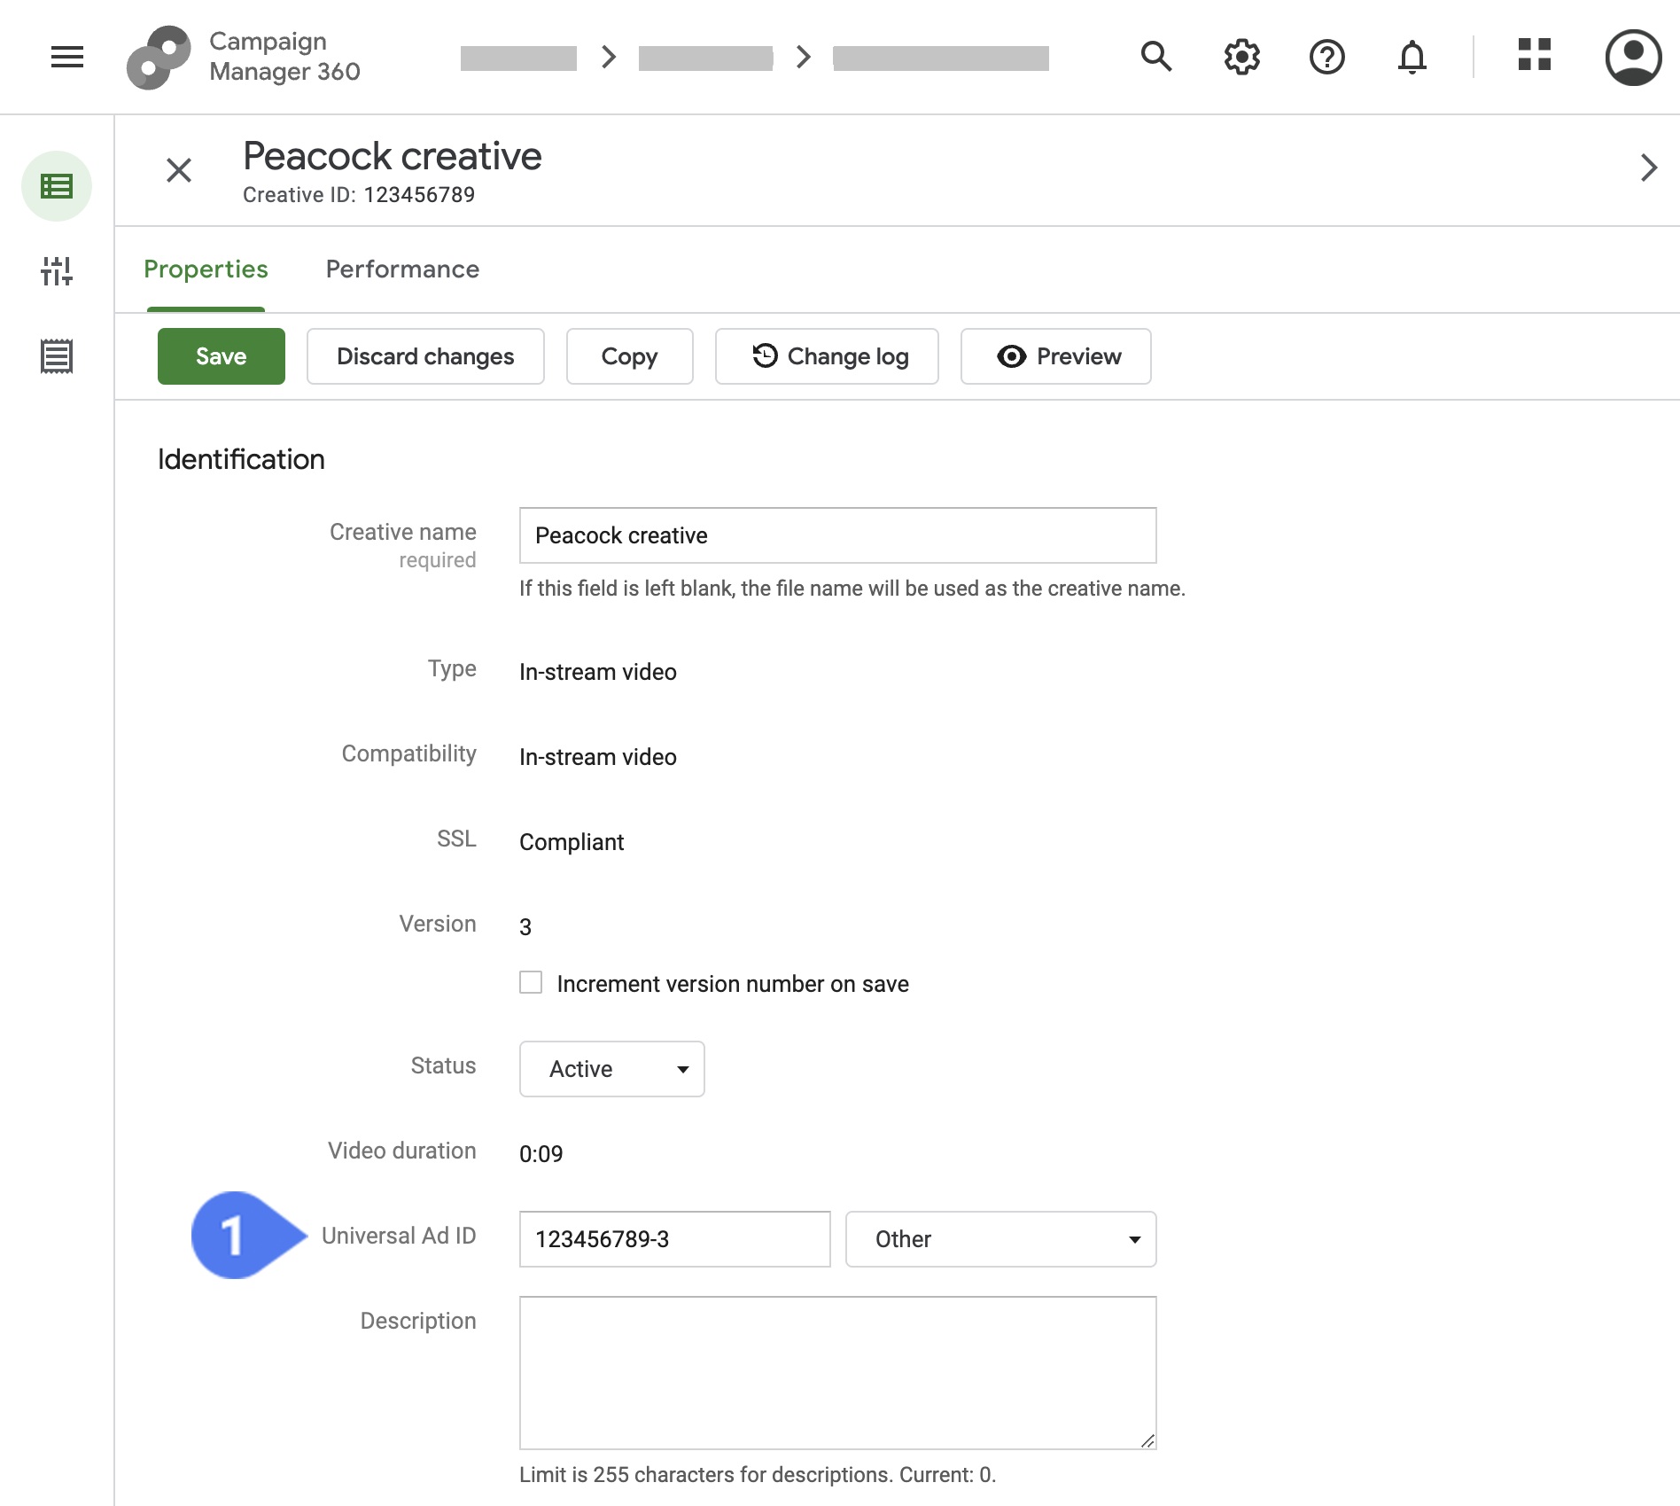Switch to the Performance tab
Viewport: 1680px width, 1506px height.
402,269
